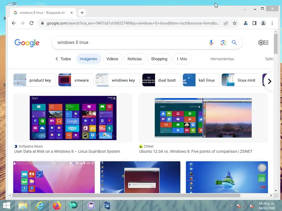Click the browser back arrow
This screenshot has height=211, width=282.
[14, 23]
